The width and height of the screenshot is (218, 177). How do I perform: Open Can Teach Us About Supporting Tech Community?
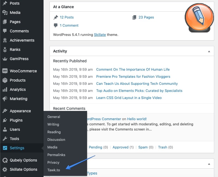click(137, 84)
